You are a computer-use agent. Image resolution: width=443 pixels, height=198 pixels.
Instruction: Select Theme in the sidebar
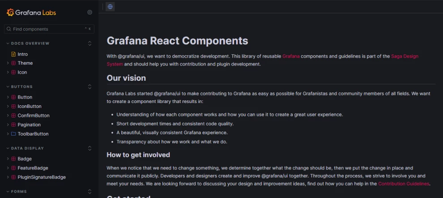25,63
